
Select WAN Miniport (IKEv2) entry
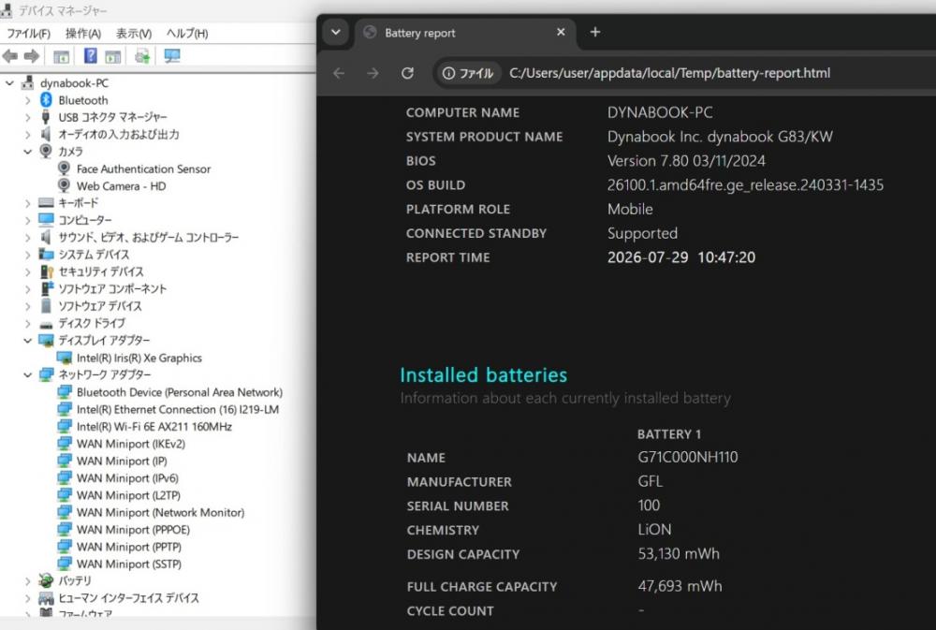pos(131,444)
